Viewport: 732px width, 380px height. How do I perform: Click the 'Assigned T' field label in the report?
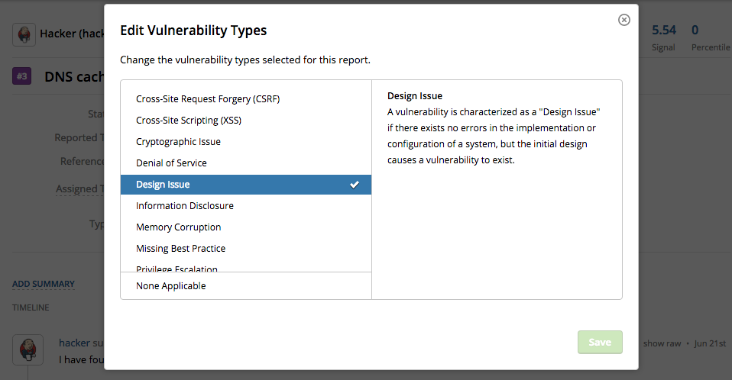79,188
